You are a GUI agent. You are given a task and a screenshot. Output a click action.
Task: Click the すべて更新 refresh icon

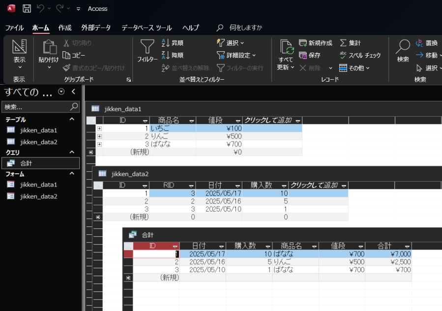[x=287, y=47]
